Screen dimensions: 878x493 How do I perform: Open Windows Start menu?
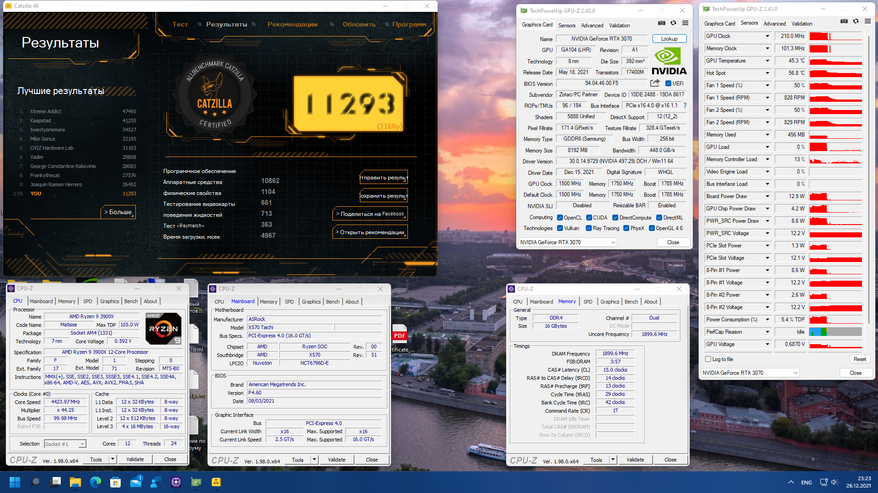coord(15,482)
